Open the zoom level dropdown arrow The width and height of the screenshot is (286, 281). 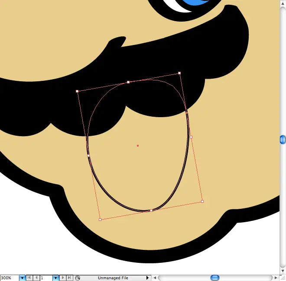pyautogui.click(x=22, y=278)
